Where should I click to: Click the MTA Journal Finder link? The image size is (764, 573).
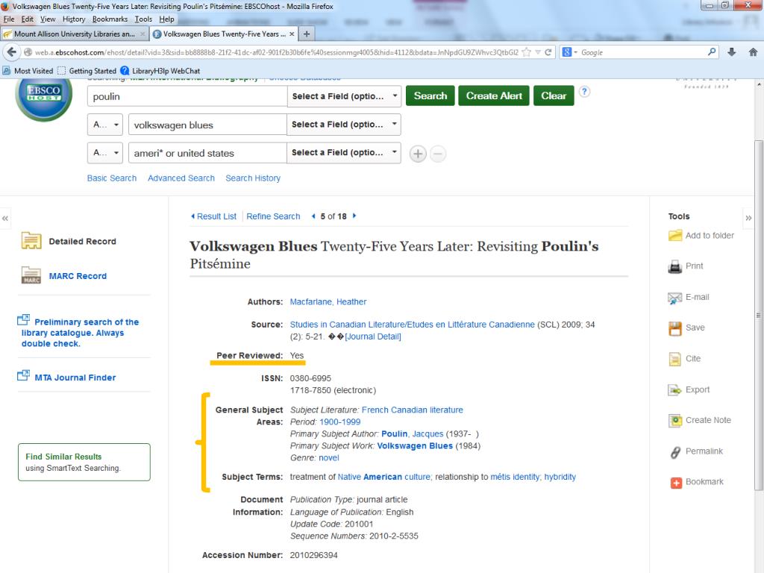tap(75, 378)
